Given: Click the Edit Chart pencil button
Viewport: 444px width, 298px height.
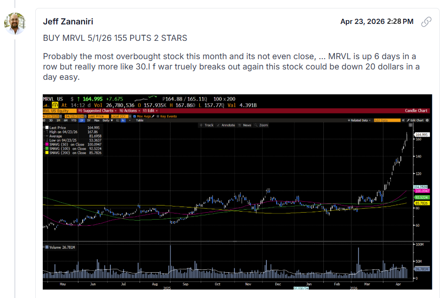Looking at the screenshot, I should [x=415, y=121].
